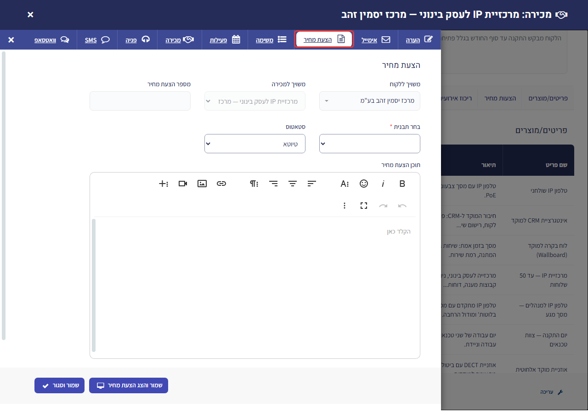
Task: Focus the מספר הצעת מחיר input field
Action: click(x=140, y=101)
